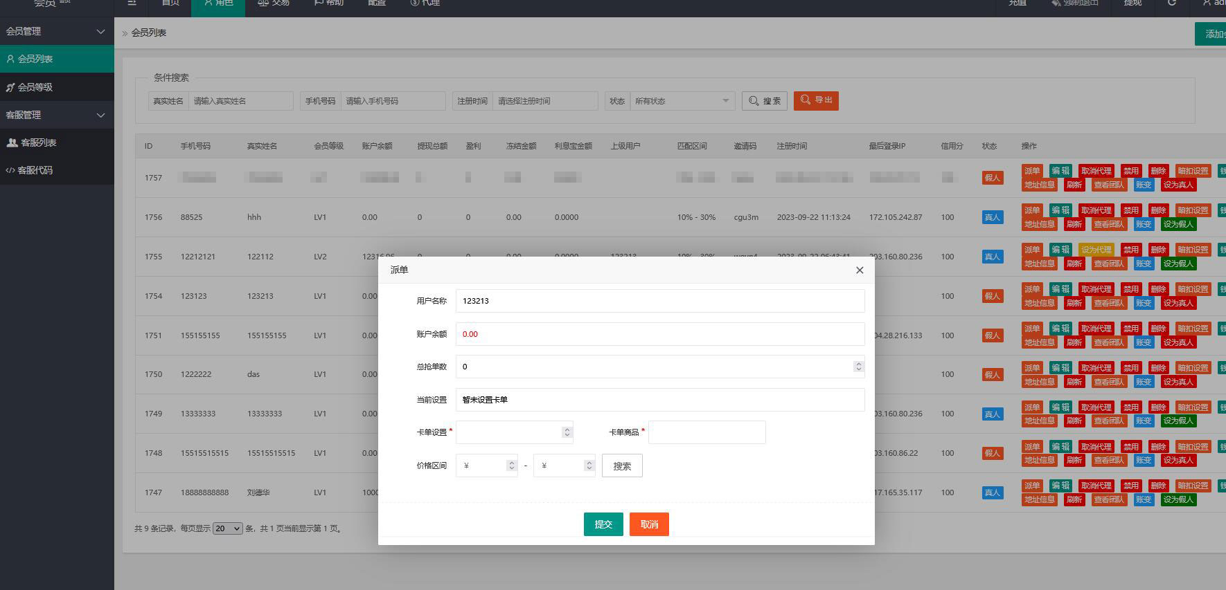This screenshot has width=1226, height=590.
Task: Open 客服列表 in the sidebar
Action: coord(38,142)
